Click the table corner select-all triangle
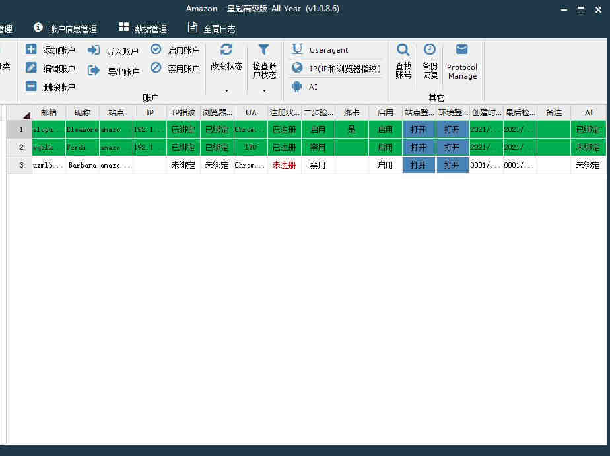 coord(26,115)
